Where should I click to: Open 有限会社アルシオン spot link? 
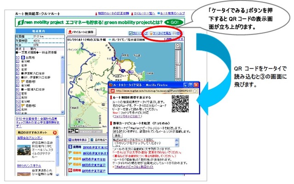coord(30,138)
